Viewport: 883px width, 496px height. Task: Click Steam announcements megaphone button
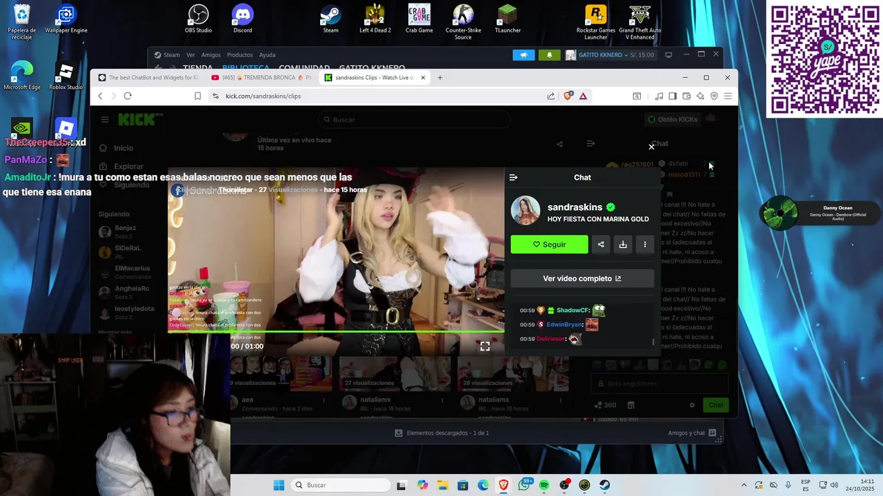[524, 55]
